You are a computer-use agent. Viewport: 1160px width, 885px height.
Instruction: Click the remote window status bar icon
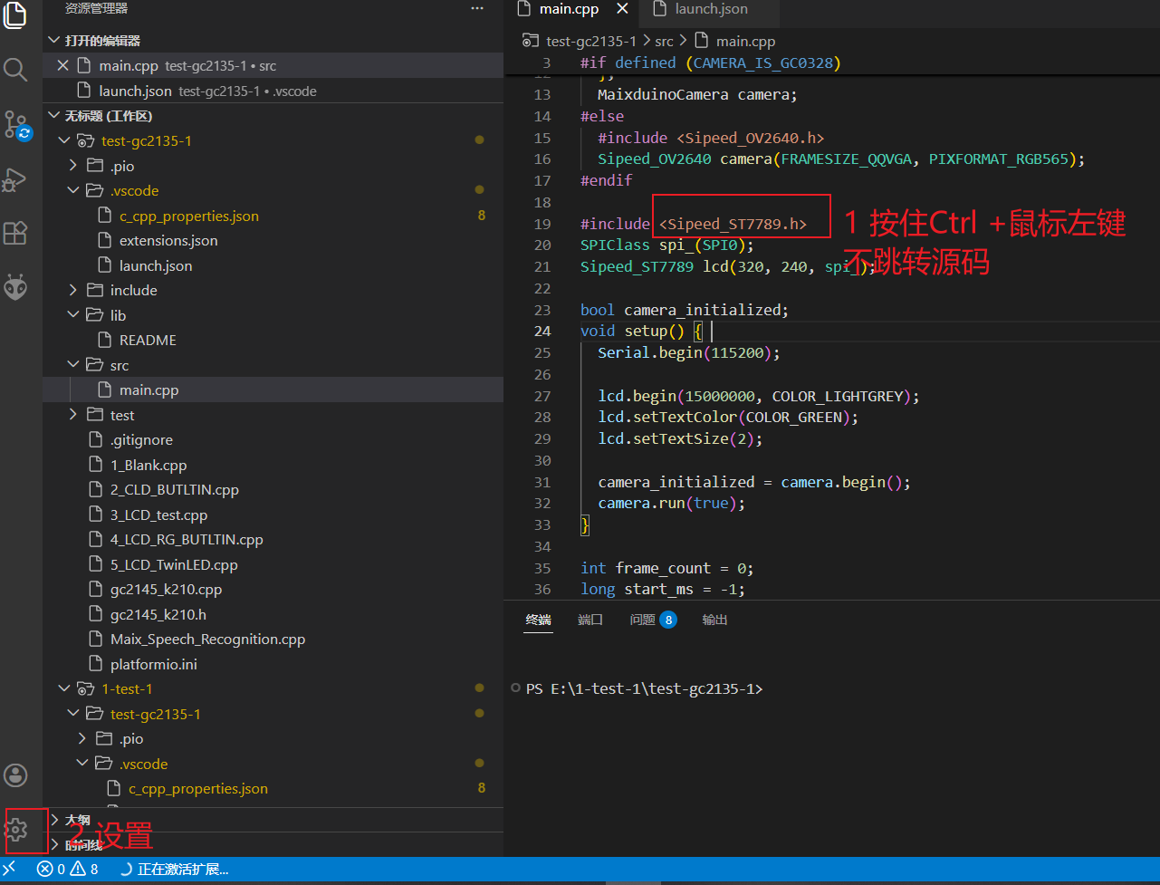point(10,869)
